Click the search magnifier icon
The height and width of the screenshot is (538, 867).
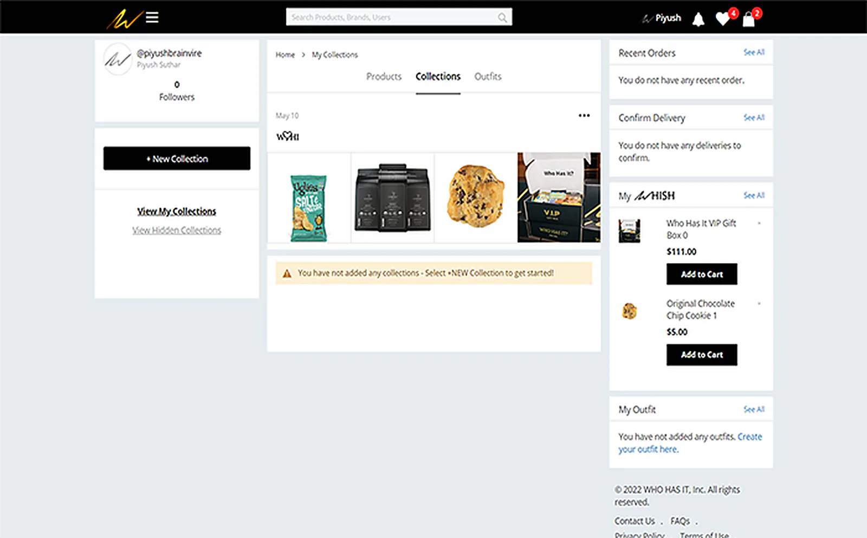[502, 17]
